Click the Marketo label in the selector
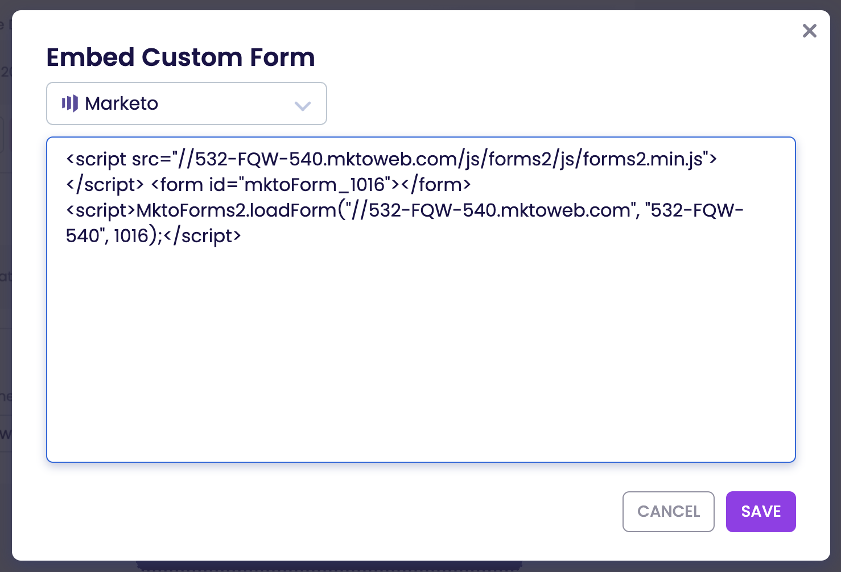This screenshot has height=572, width=841. point(121,103)
